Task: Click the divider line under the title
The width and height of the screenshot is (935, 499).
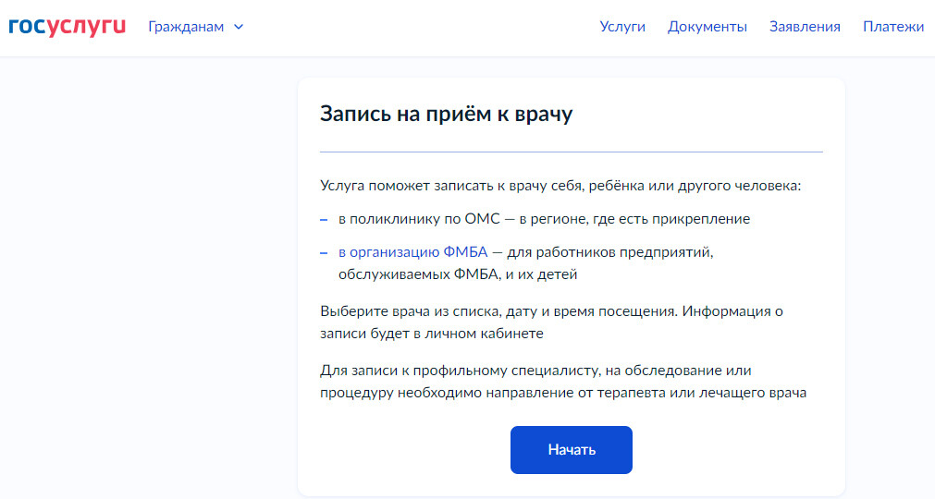Action: tap(571, 152)
